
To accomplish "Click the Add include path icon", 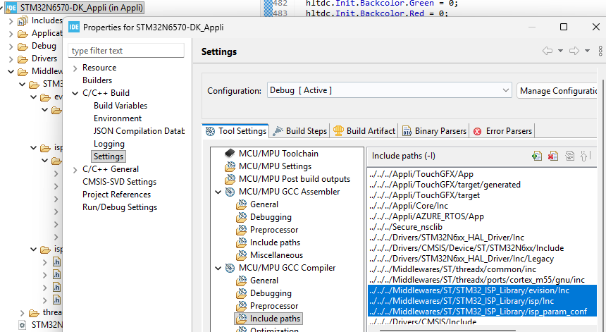I will (x=537, y=156).
